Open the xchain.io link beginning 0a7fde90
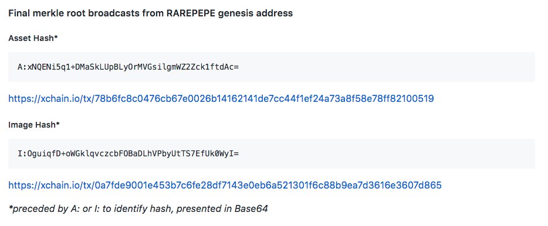The height and width of the screenshot is (226, 548). coord(225,185)
